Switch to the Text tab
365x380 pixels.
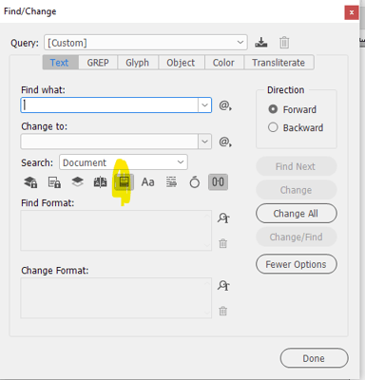pyautogui.click(x=60, y=63)
